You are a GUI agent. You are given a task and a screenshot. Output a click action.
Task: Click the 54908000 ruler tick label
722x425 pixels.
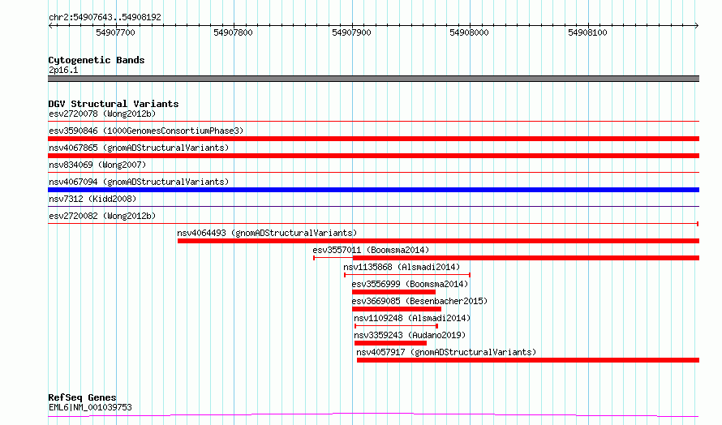(x=469, y=32)
